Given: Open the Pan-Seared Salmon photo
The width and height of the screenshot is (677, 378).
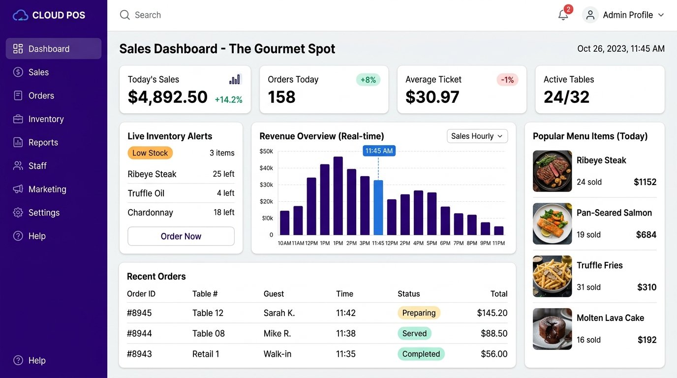Looking at the screenshot, I should pyautogui.click(x=553, y=224).
